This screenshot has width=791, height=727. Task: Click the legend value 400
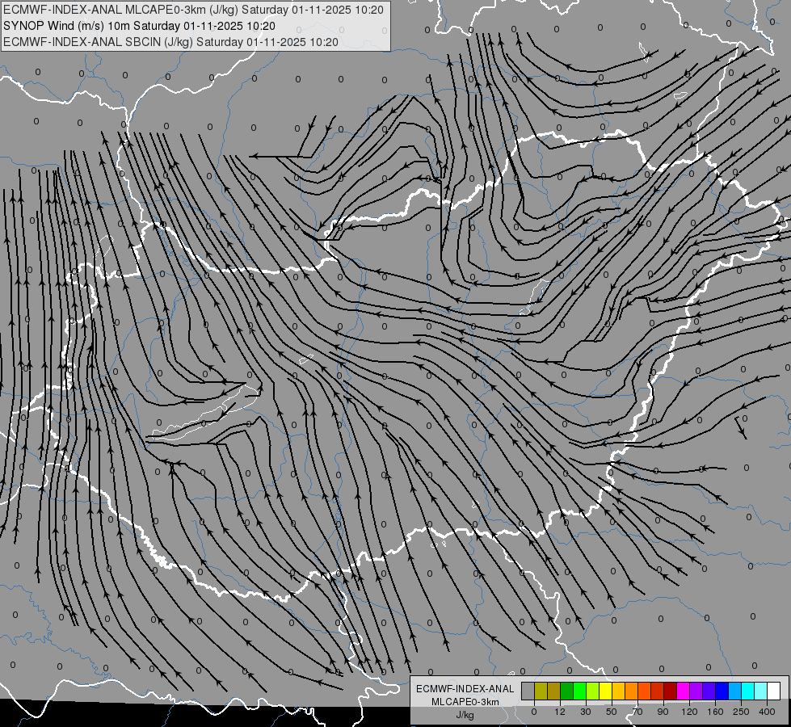click(767, 712)
